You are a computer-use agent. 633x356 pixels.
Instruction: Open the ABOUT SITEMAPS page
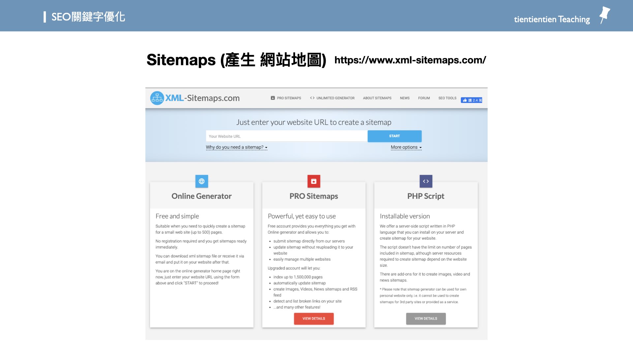tap(377, 98)
